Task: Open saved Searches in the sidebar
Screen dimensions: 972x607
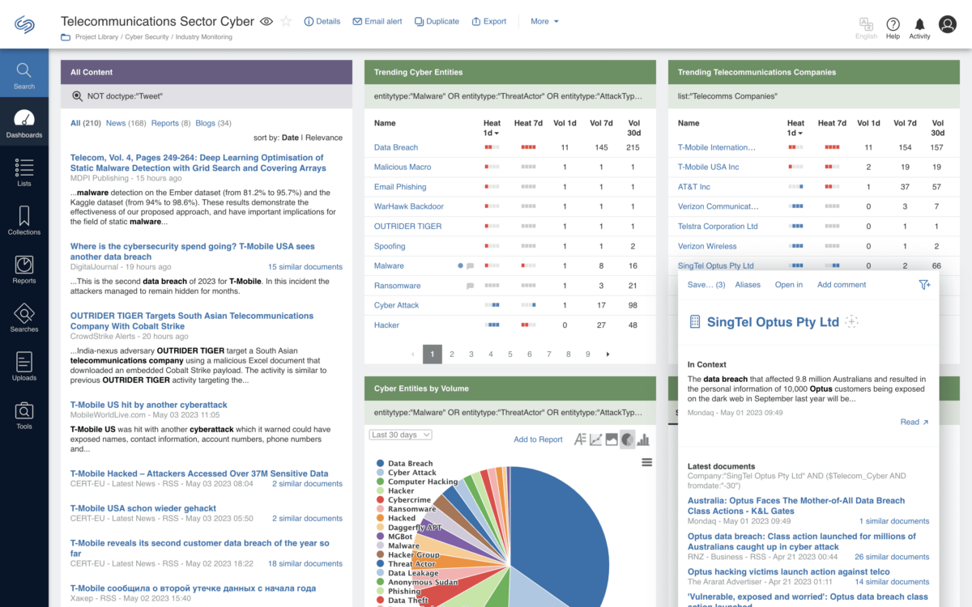Action: click(24, 318)
